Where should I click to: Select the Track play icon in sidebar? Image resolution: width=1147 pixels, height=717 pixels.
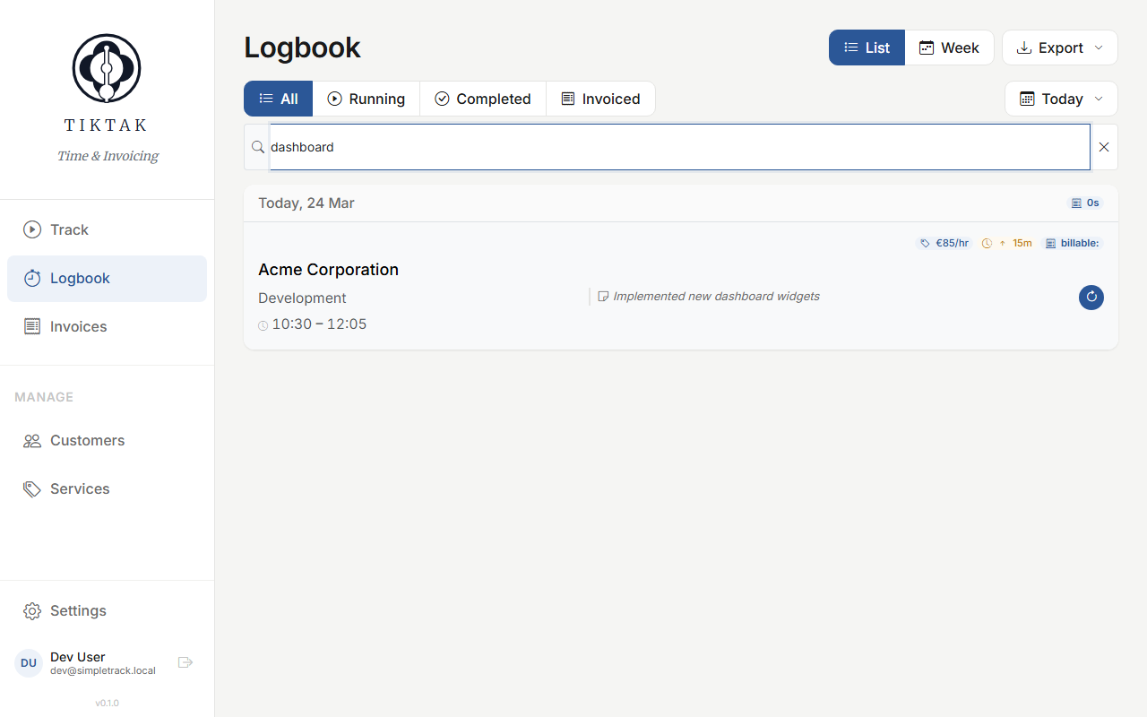(31, 229)
